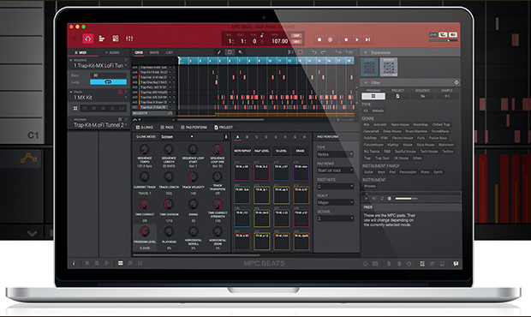Viewport: 531px width, 317px height.
Task: Click the Program Level knob
Action: [x=145, y=231]
